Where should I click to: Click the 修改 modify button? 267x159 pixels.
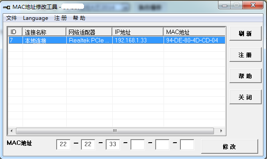(229, 147)
